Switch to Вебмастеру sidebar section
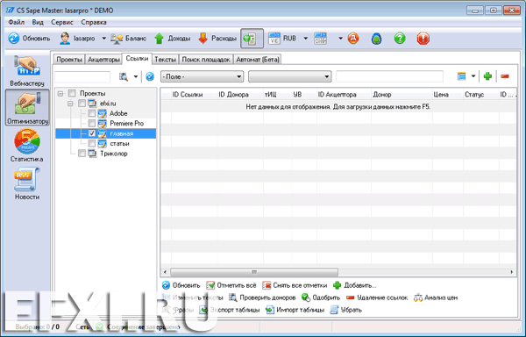526x337 pixels. [x=27, y=71]
